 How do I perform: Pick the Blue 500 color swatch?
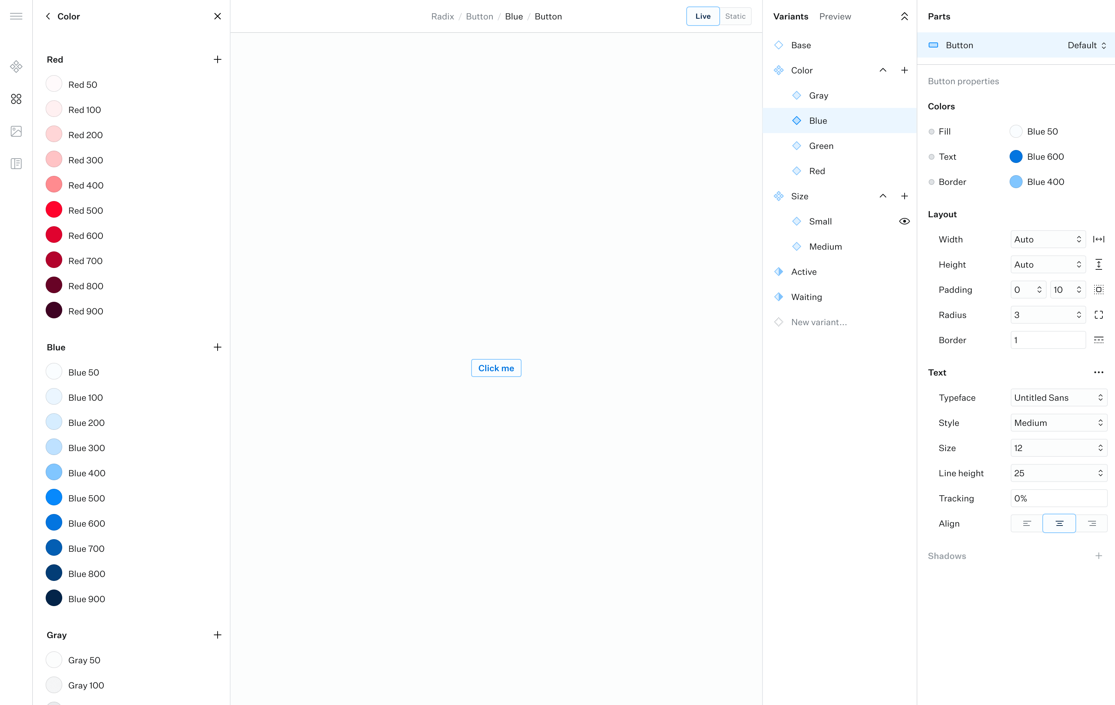click(x=54, y=498)
